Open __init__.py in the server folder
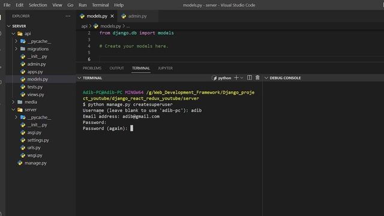 click(x=37, y=125)
